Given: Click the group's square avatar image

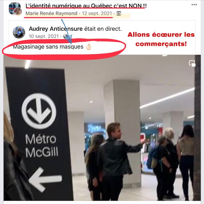Looking at the screenshot, I should [14, 8].
